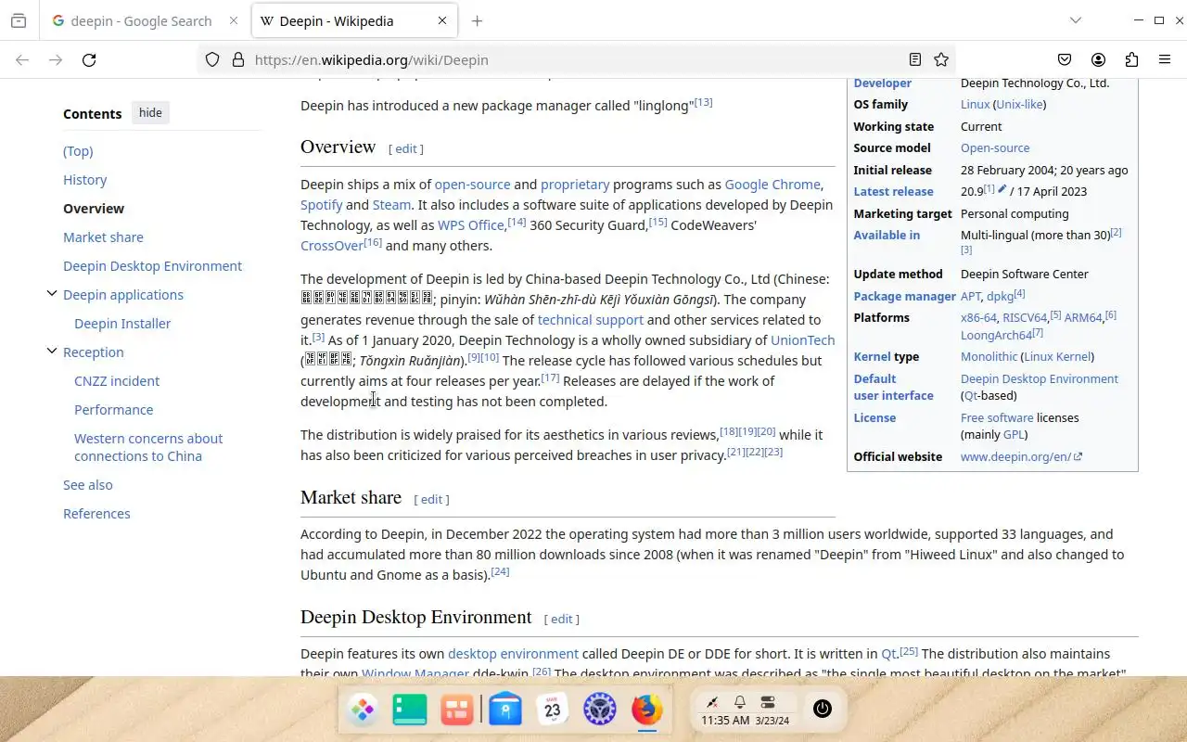Click the power button in dock

click(822, 710)
